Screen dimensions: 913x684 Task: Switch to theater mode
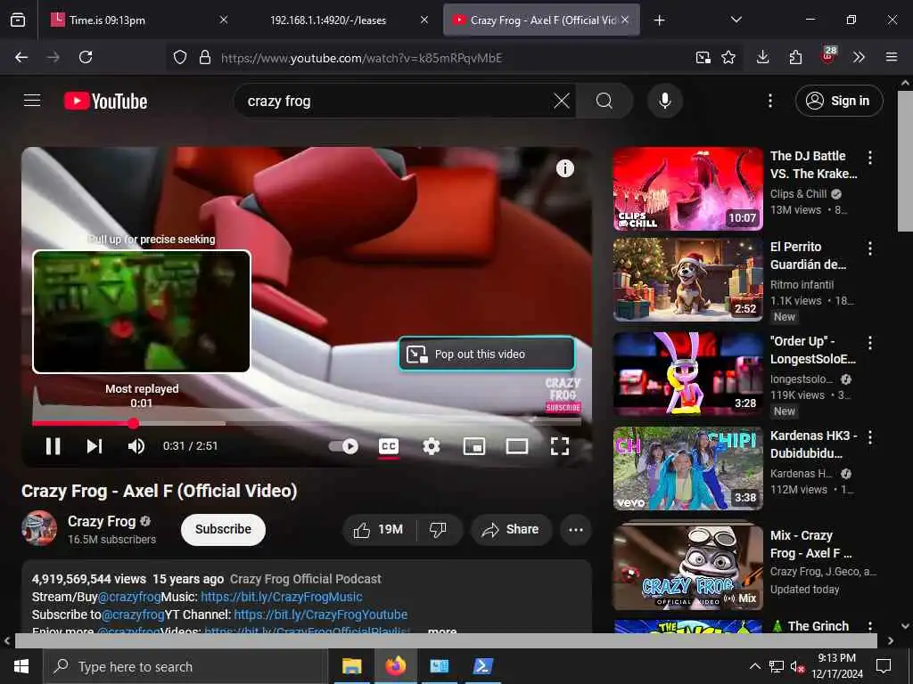pyautogui.click(x=517, y=446)
